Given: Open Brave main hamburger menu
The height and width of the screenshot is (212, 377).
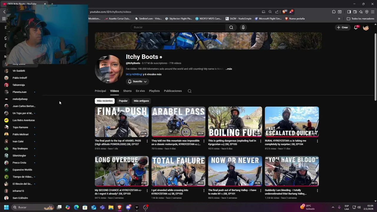Looking at the screenshot, I should [x=373, y=12].
